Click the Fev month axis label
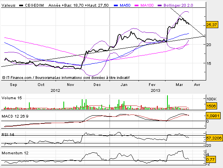 pos(152,85)
